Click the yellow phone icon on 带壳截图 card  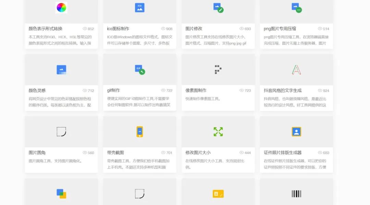[139, 132]
